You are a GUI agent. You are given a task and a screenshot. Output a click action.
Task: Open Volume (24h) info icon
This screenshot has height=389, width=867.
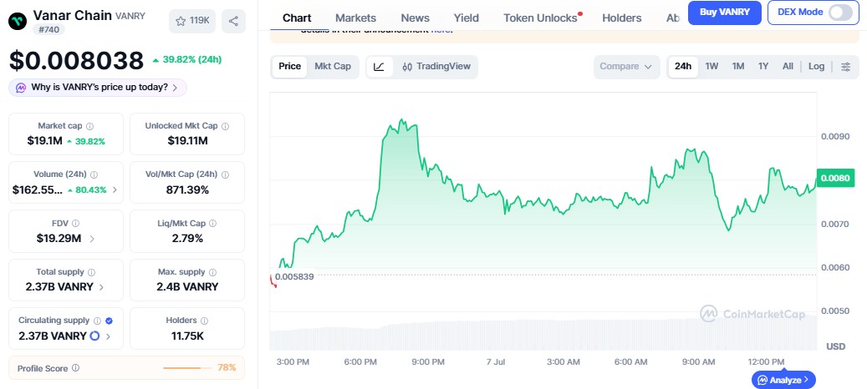94,174
